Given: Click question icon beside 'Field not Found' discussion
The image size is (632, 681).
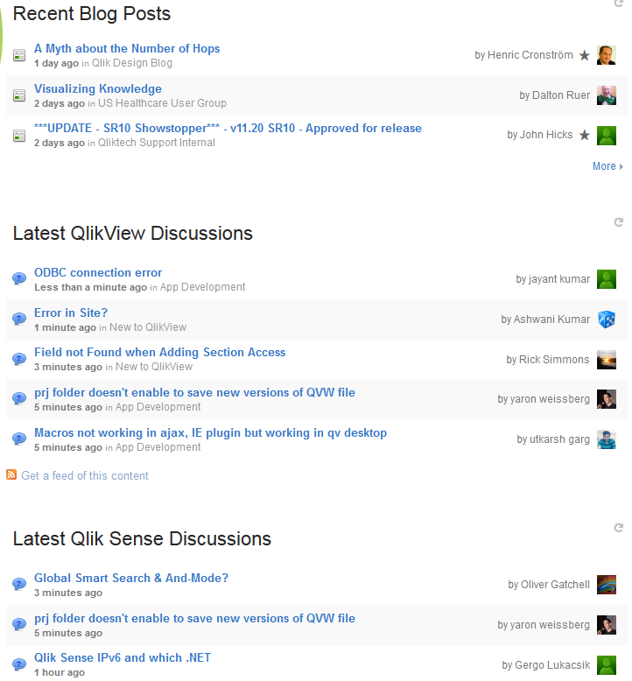Looking at the screenshot, I should [x=19, y=359].
